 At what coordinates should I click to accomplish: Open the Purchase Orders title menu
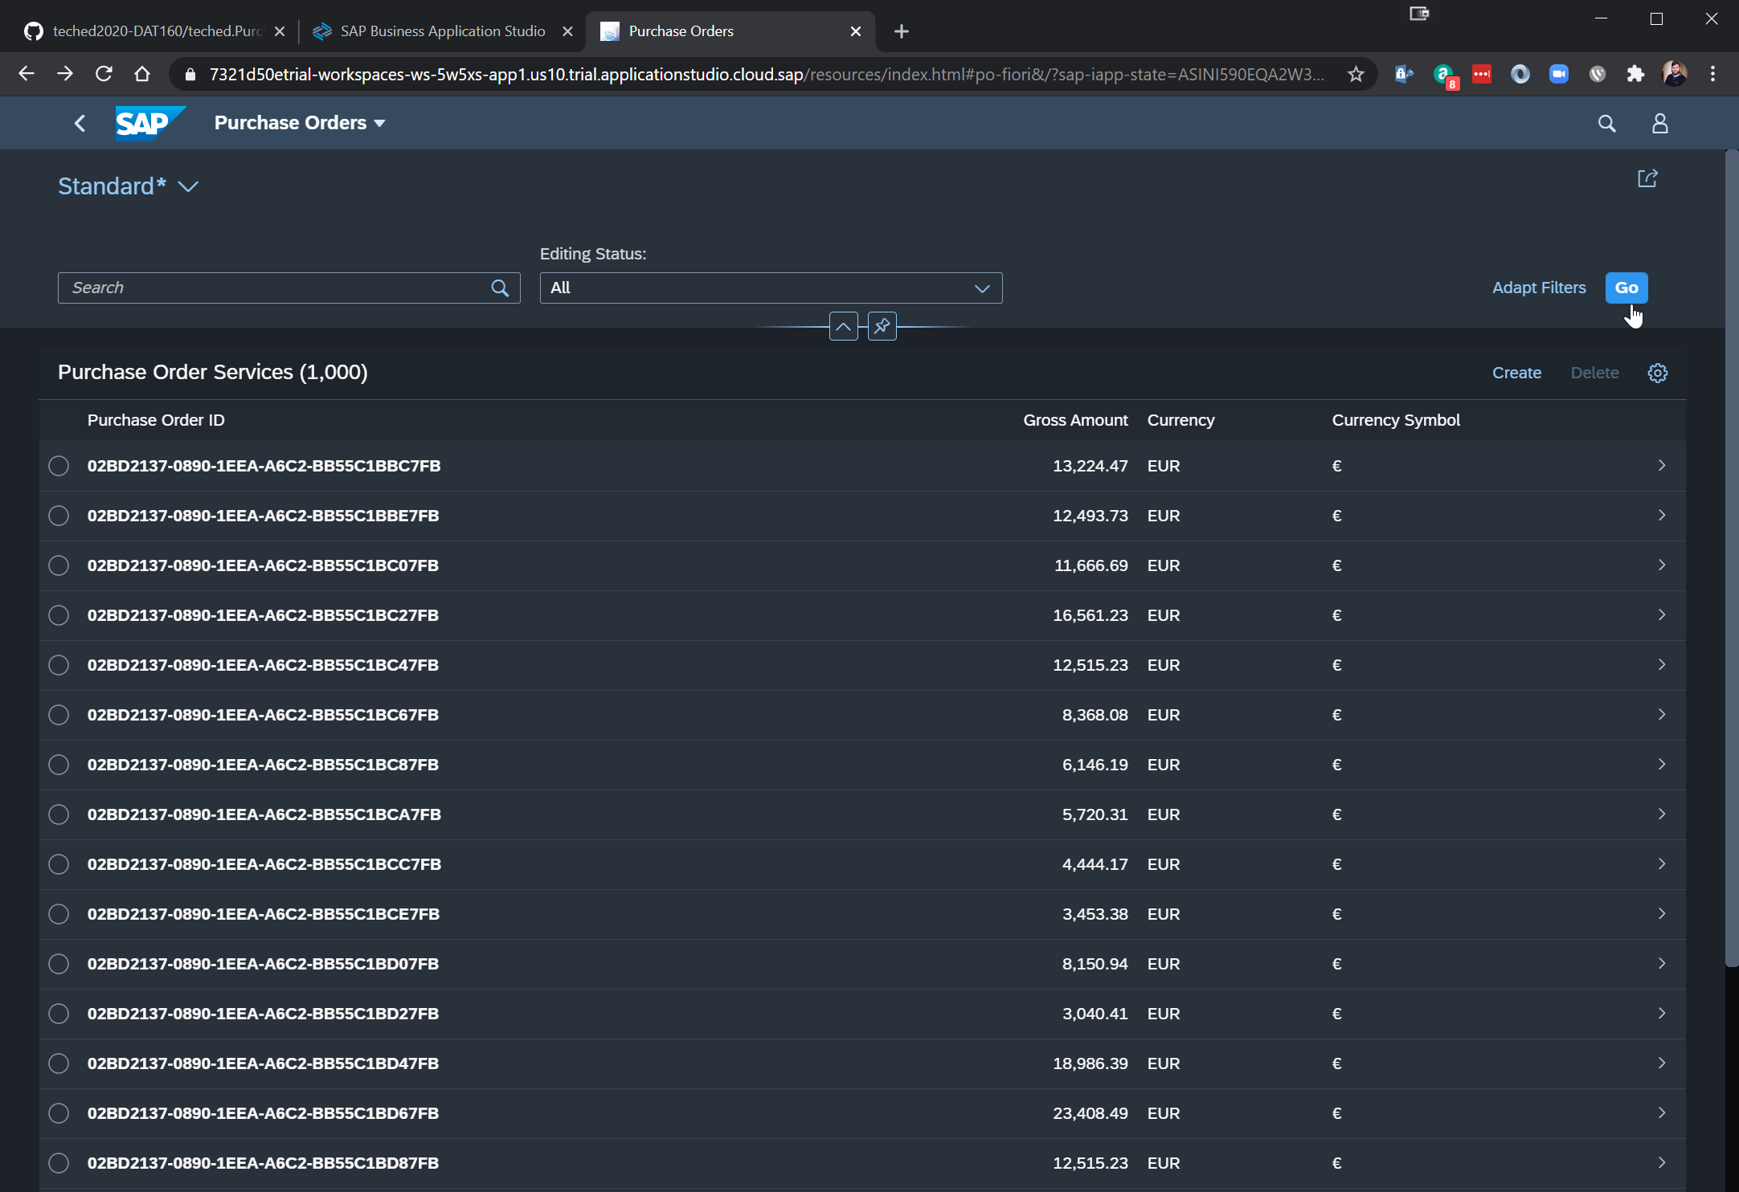pos(300,123)
